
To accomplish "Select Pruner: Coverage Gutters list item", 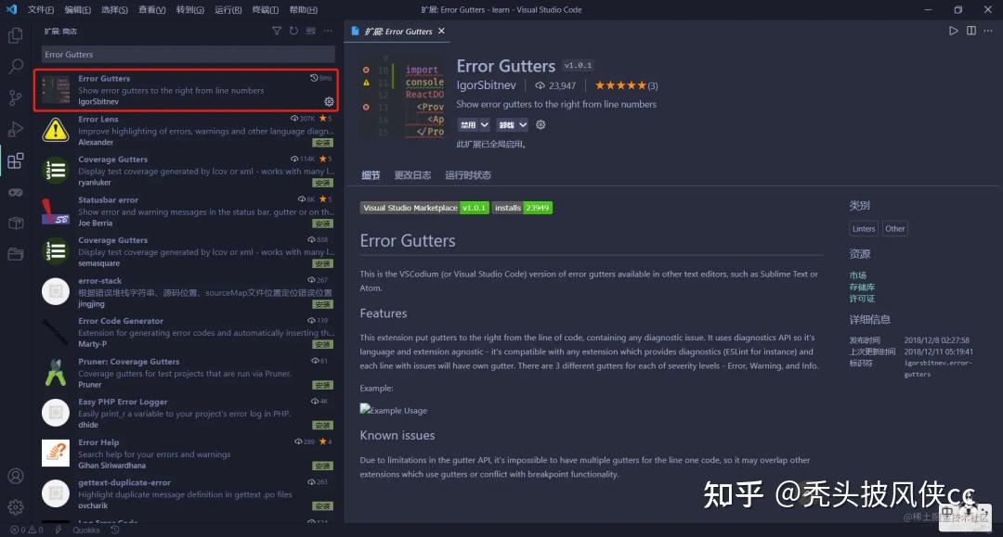I will (186, 373).
